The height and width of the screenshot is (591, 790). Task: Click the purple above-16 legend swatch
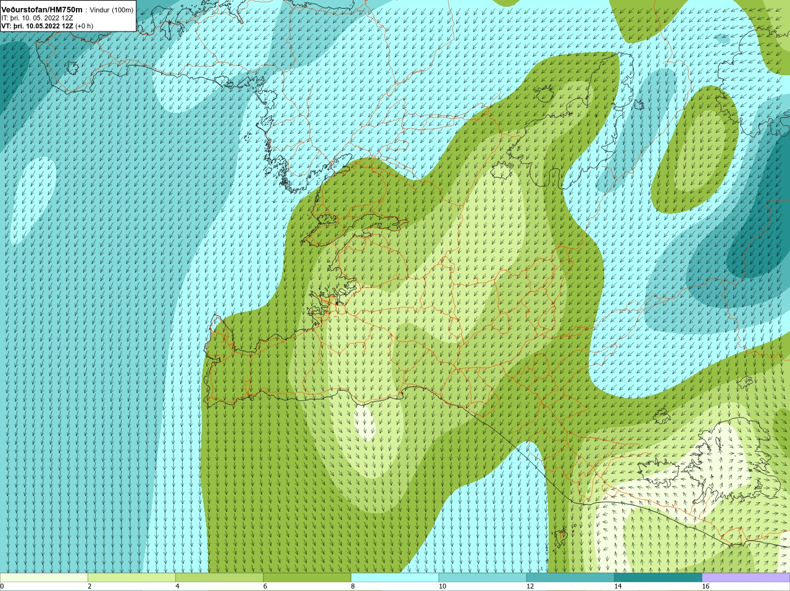(x=746, y=577)
